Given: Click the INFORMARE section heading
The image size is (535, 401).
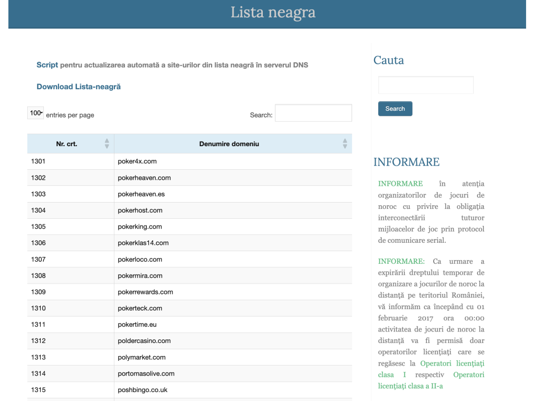Looking at the screenshot, I should pyautogui.click(x=406, y=162).
